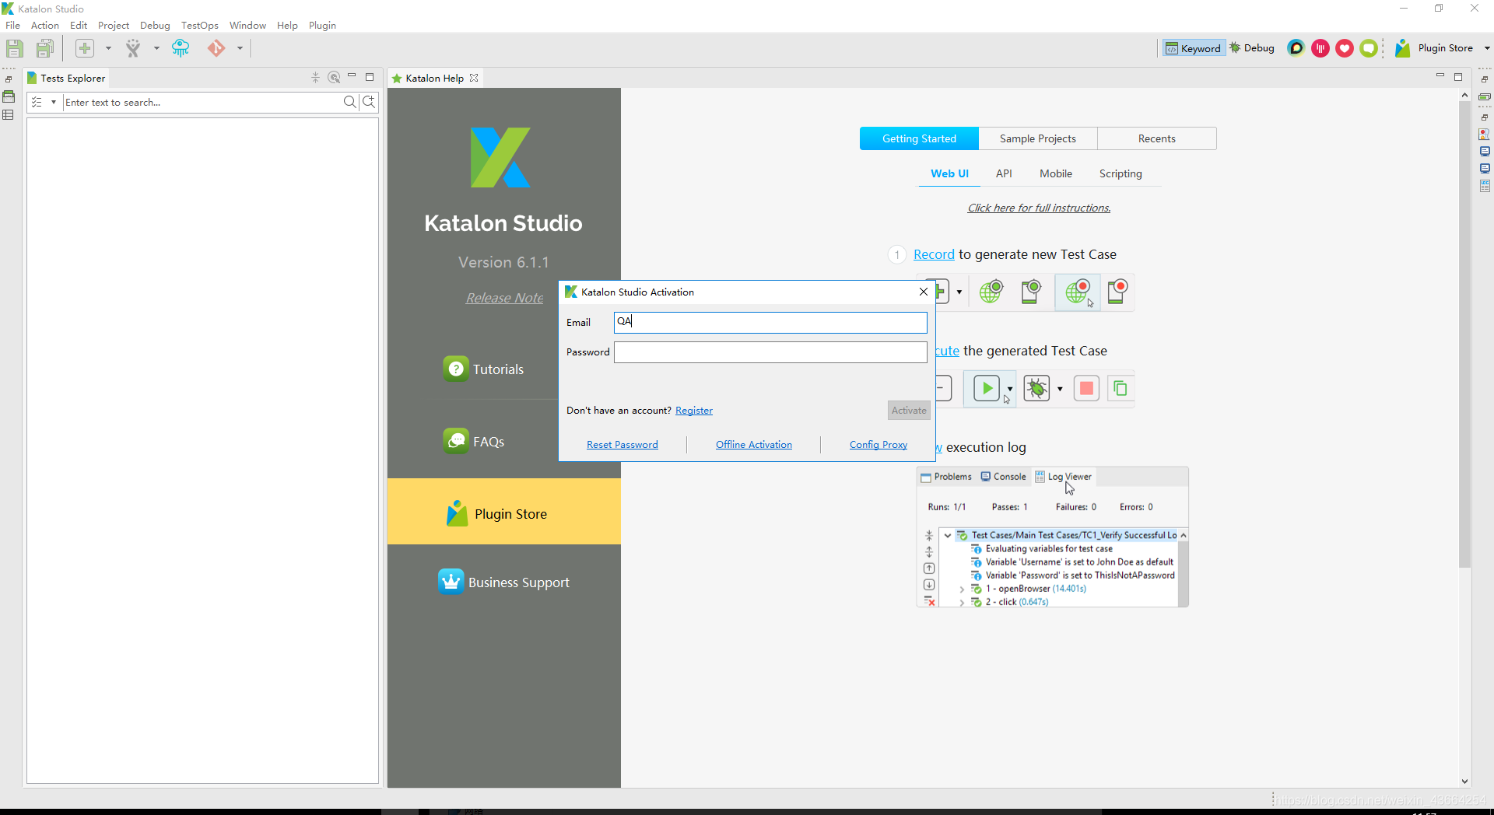The height and width of the screenshot is (815, 1494).
Task: Click the Email field in the Activation dialog
Action: pyautogui.click(x=770, y=322)
